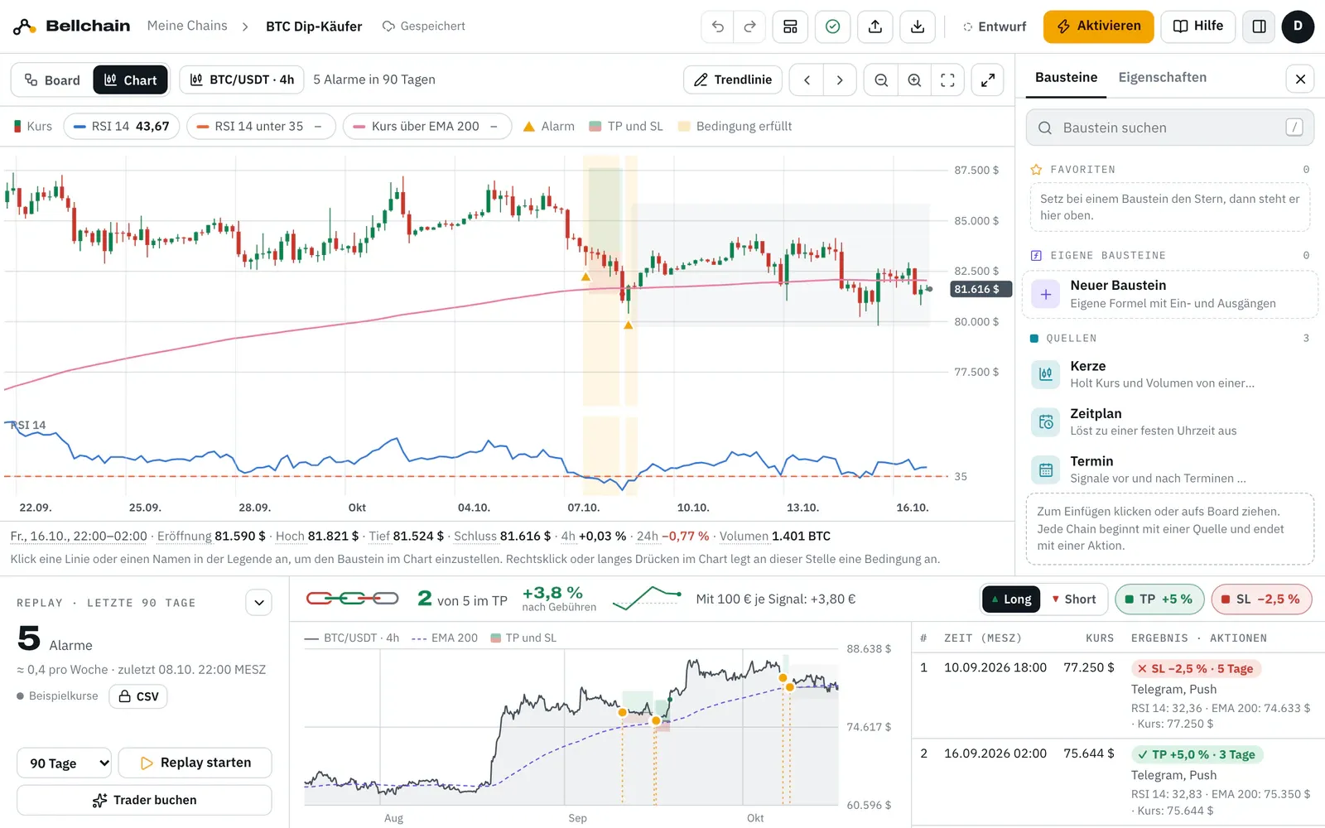Open the layout arrangement tool
Image resolution: width=1325 pixels, height=828 pixels.
pos(790,26)
